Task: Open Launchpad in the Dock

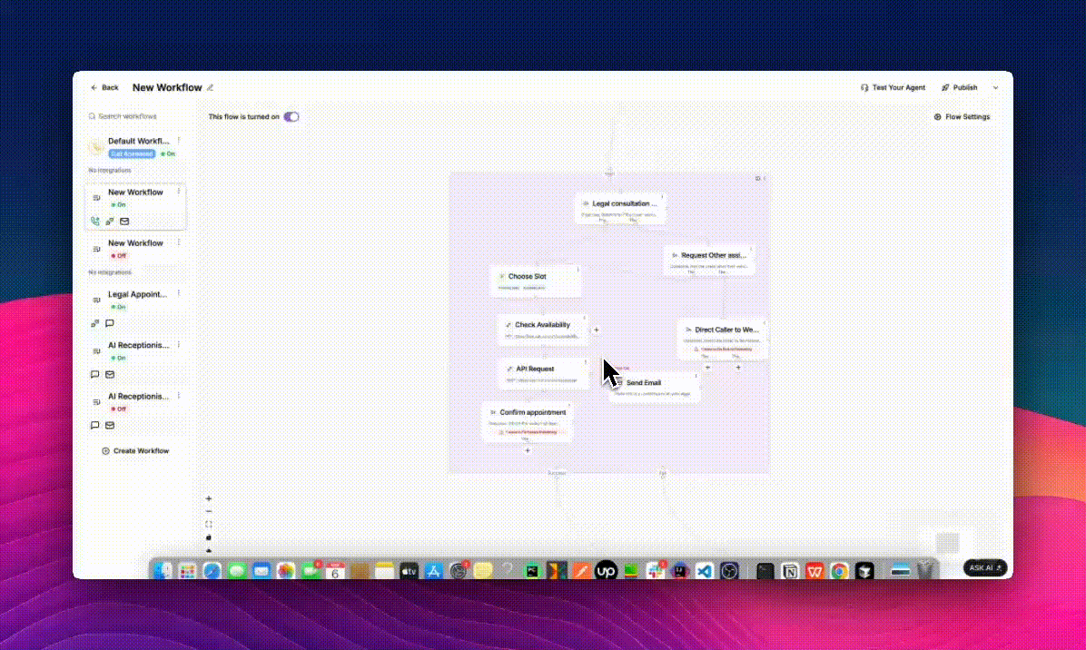Action: coord(187,571)
